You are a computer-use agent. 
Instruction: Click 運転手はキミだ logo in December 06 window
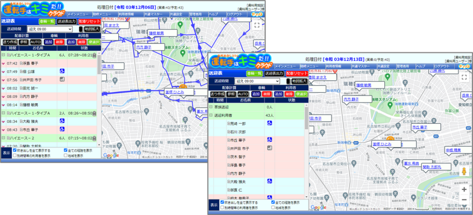click(x=33, y=9)
